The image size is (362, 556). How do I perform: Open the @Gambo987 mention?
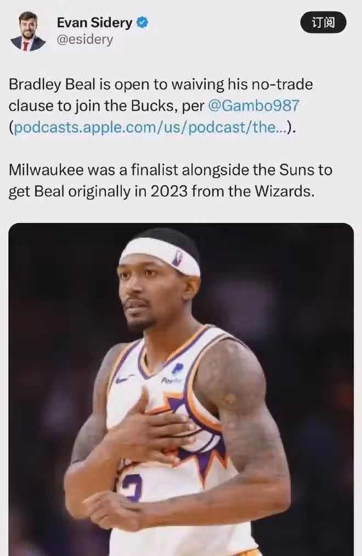coord(253,106)
